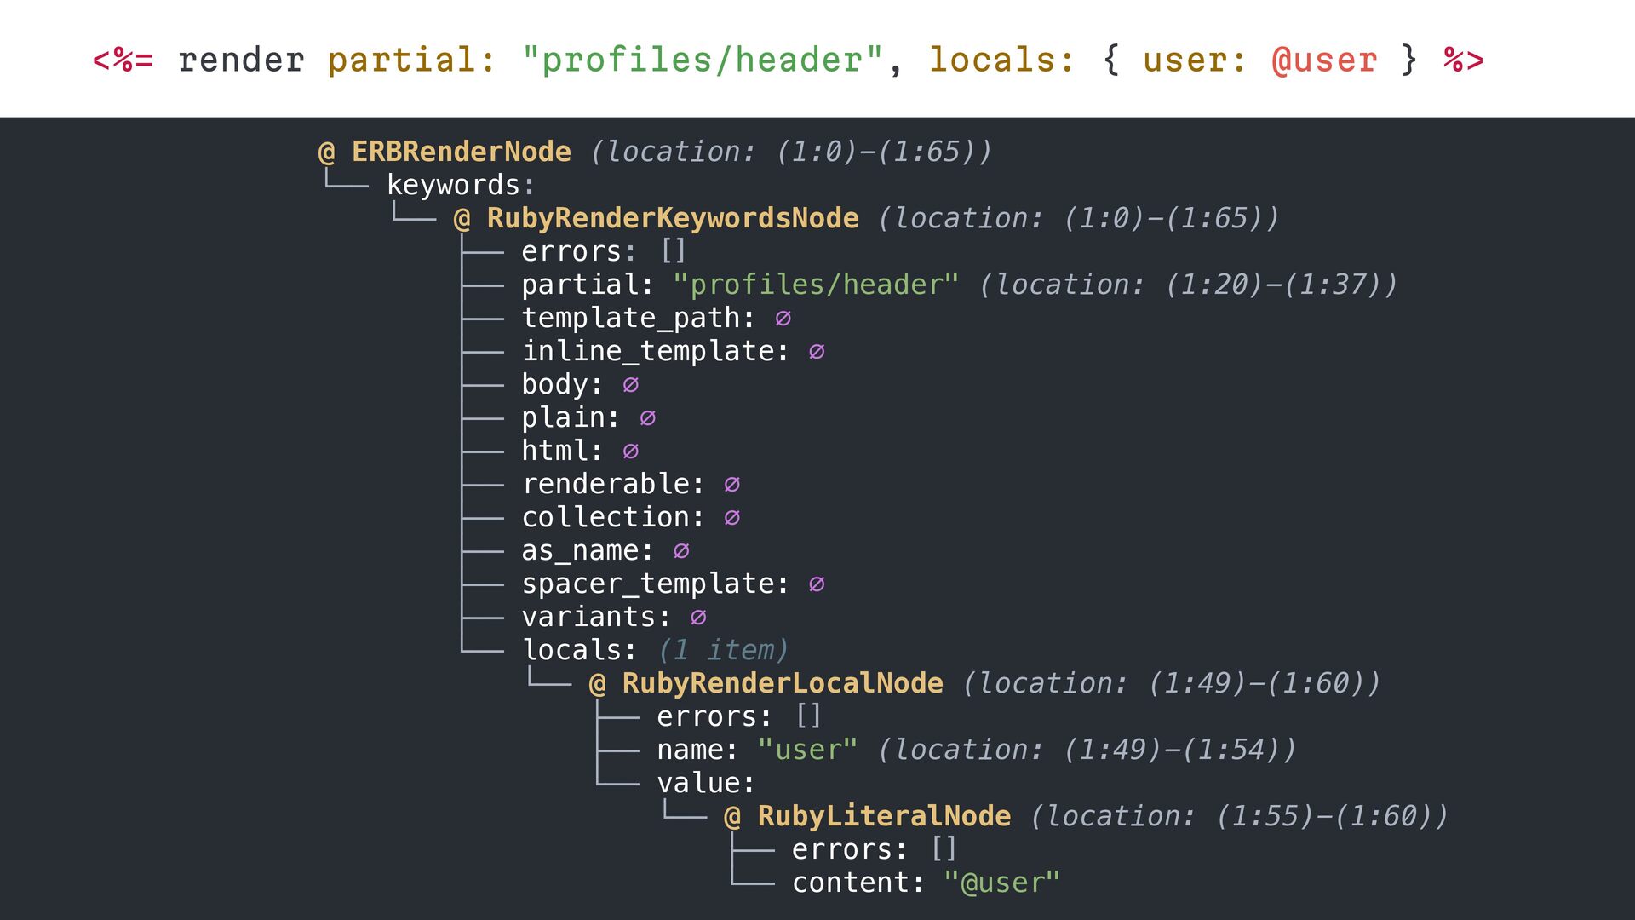Click the keywords branch label

point(453,185)
